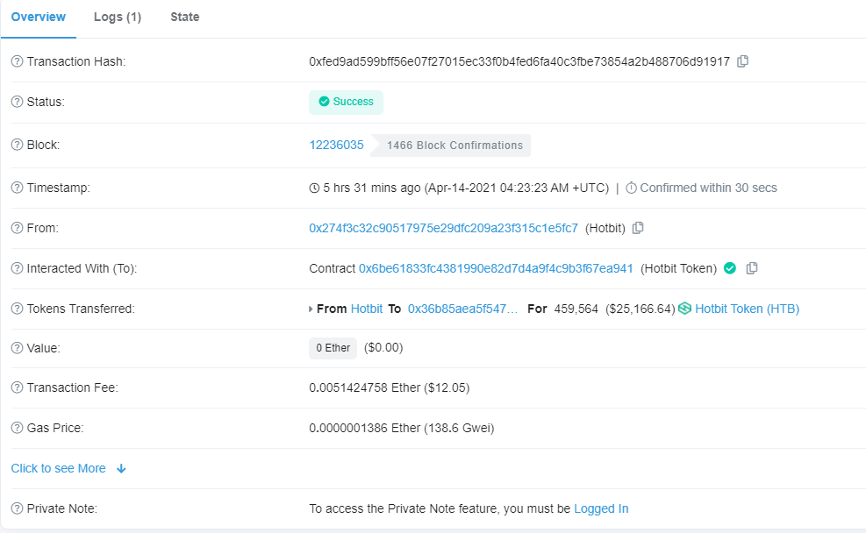Viewport: 866px width, 533px height.
Task: Click the green verified checkmark badge
Action: pos(730,268)
